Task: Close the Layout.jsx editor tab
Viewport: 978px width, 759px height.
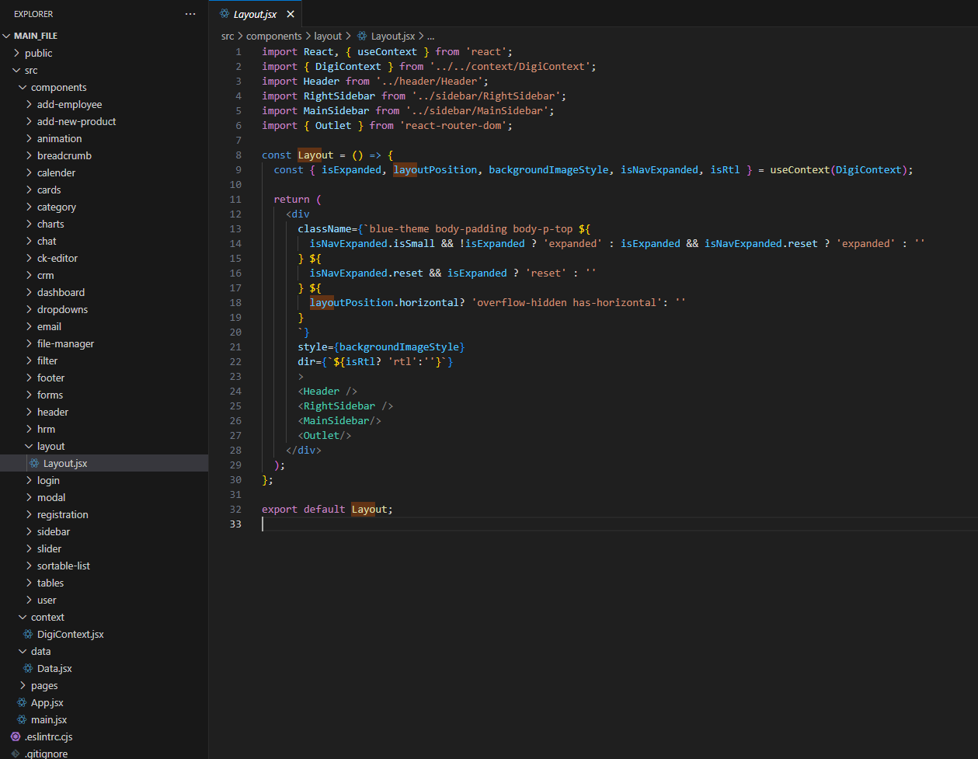Action: (x=291, y=14)
